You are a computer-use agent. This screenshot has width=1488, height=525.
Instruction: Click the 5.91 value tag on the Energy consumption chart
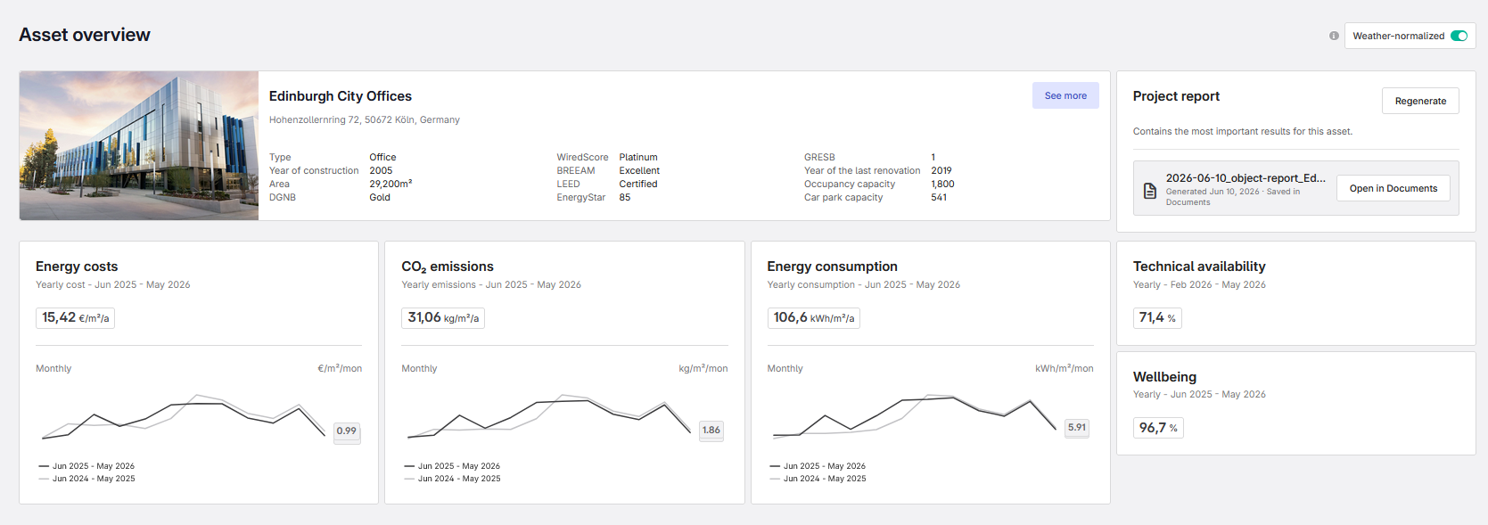pyautogui.click(x=1077, y=428)
